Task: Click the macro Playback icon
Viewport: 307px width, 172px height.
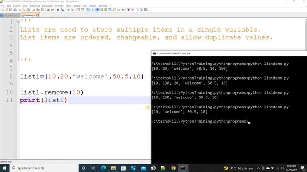Action: [x=137, y=10]
